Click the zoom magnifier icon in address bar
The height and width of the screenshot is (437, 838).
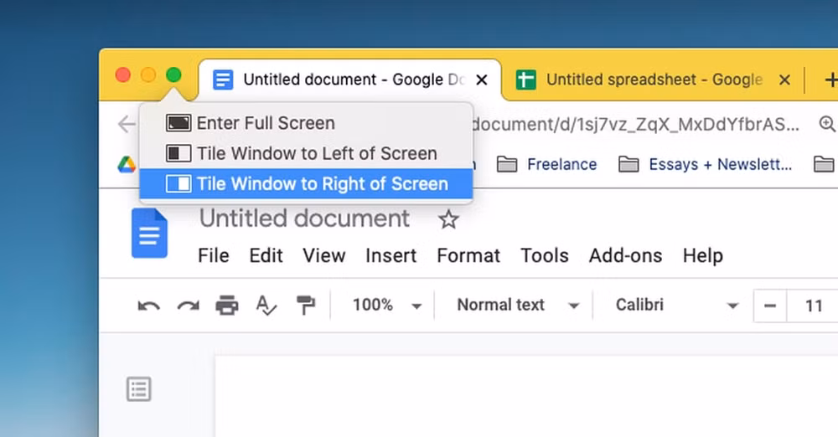tap(827, 124)
